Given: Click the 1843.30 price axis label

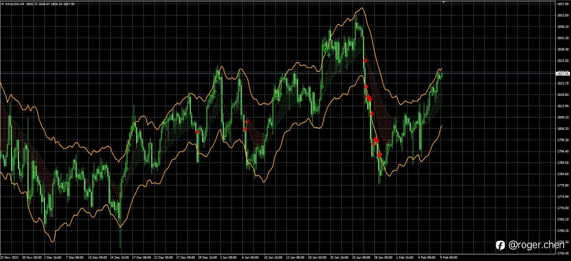Looking at the screenshot, I should 562,38.
